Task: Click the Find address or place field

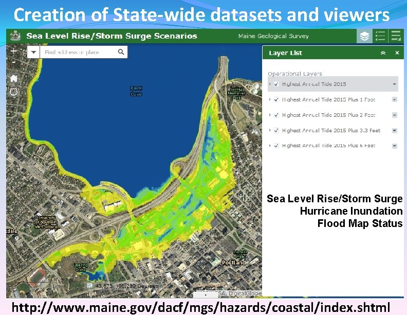Action: pyautogui.click(x=79, y=52)
